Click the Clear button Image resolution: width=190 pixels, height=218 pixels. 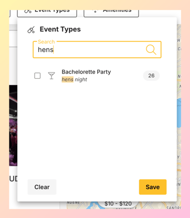coord(42,187)
